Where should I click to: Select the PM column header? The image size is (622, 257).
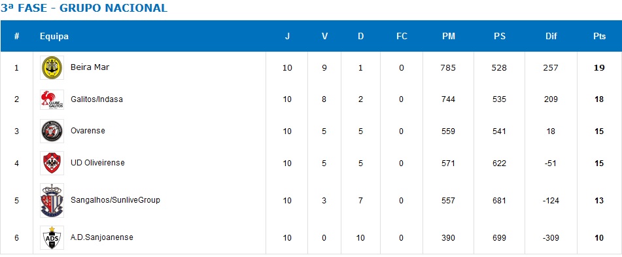449,36
